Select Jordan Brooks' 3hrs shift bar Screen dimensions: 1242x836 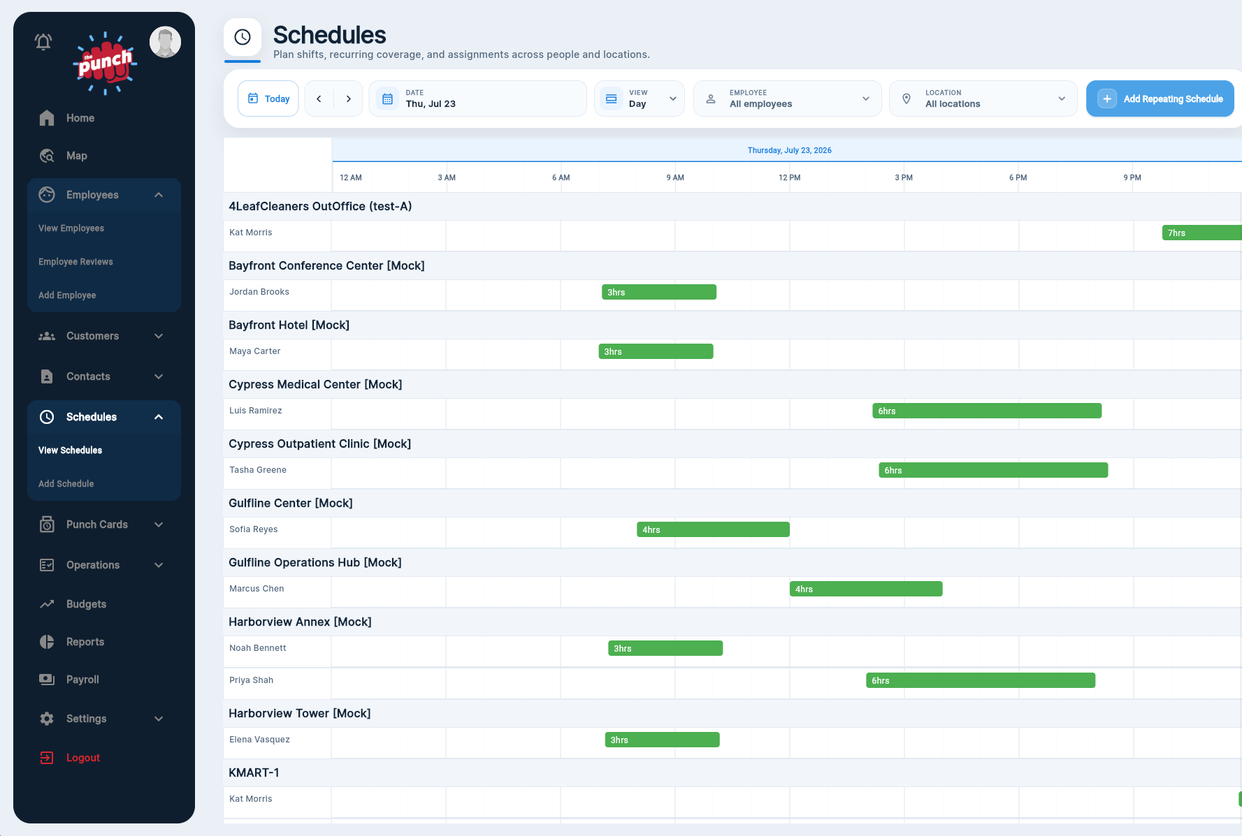(x=659, y=292)
